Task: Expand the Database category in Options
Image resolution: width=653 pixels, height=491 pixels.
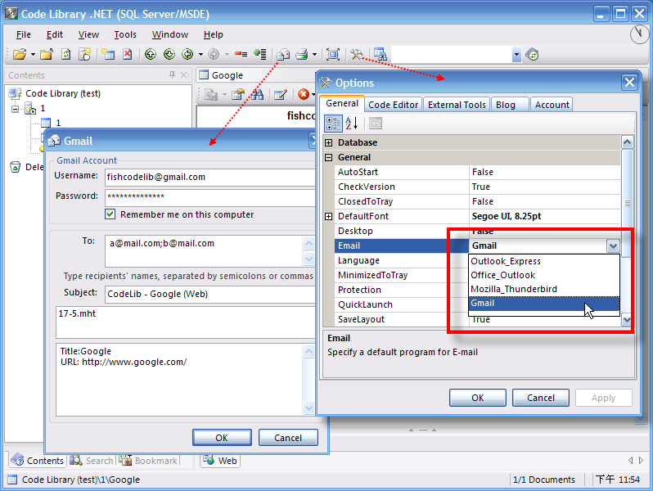Action: tap(329, 143)
